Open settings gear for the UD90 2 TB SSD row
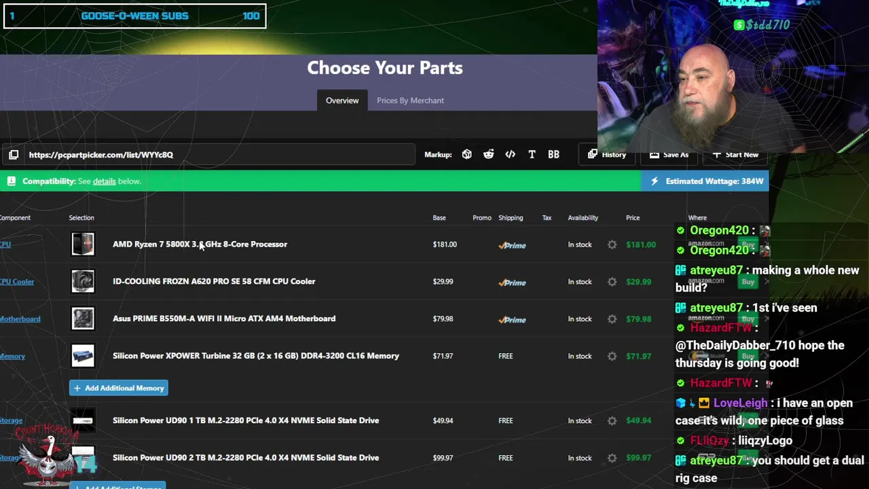Viewport: 869px width, 489px height. click(612, 458)
